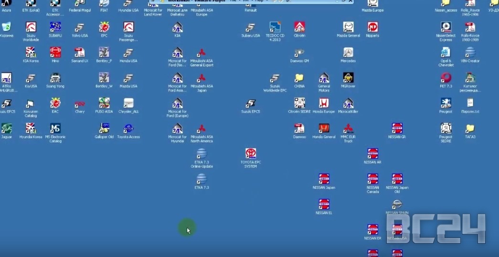The image size is (499, 257).
Task: Open the TECDOC CD 4.2013 shortcut
Action: 275,27
